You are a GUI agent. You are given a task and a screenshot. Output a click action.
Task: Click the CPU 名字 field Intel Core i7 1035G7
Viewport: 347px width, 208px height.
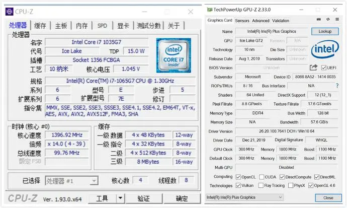97,42
